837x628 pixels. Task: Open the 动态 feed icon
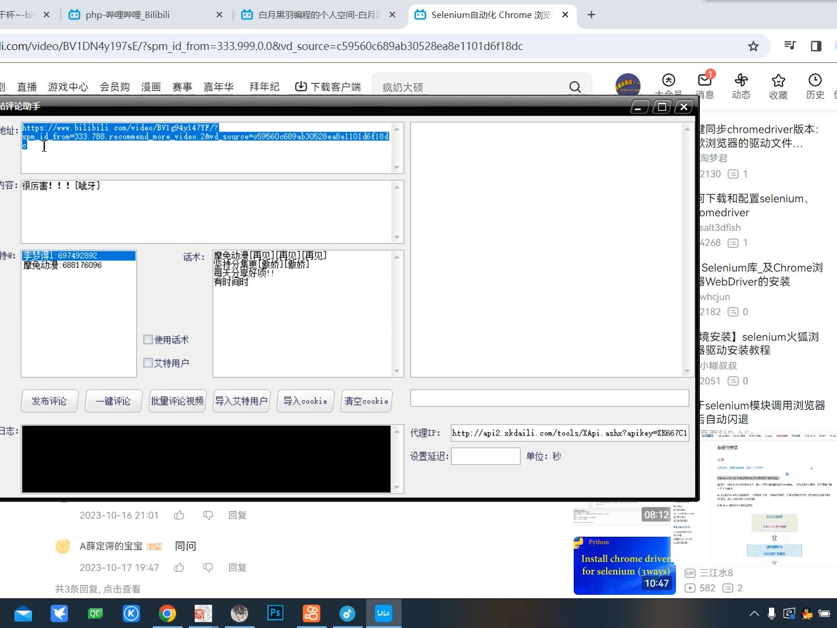click(x=741, y=86)
